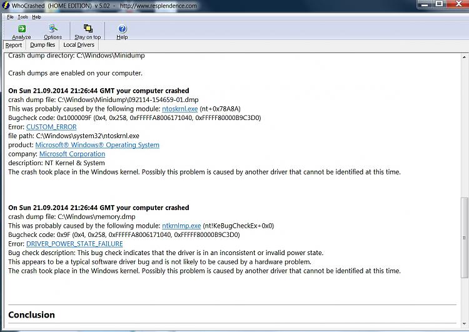This screenshot has height=332, width=469.
Task: Open the File menu
Action: (x=10, y=17)
